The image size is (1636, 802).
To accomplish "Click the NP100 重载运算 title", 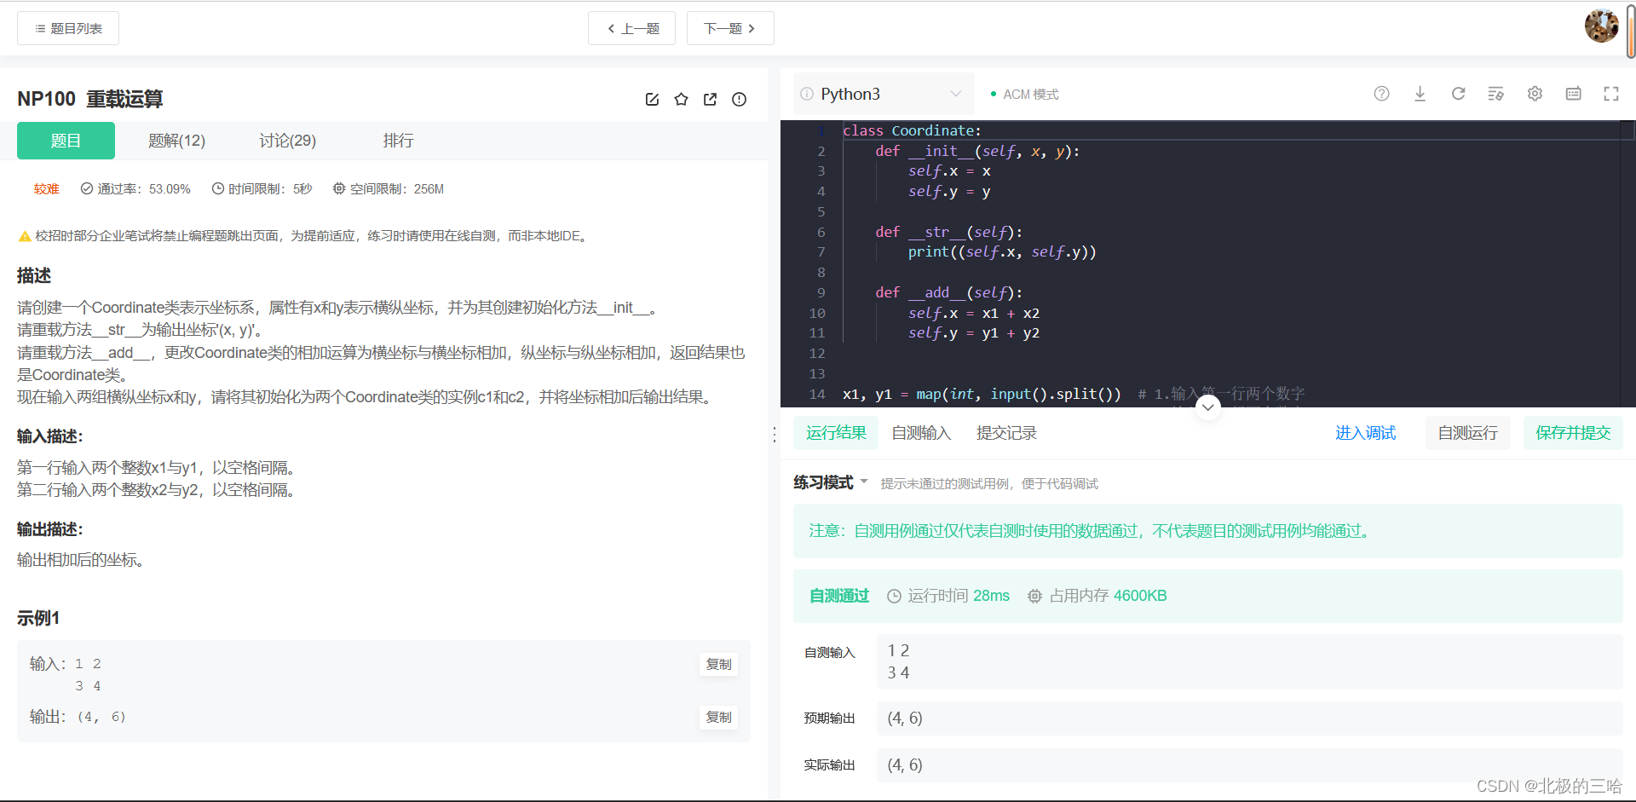I will 90,99.
